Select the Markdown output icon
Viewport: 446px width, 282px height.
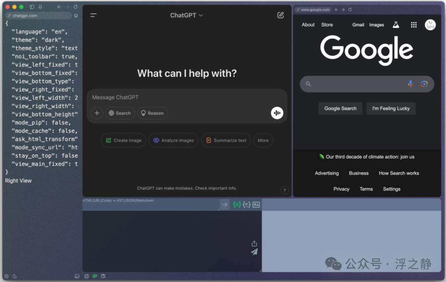click(x=256, y=205)
